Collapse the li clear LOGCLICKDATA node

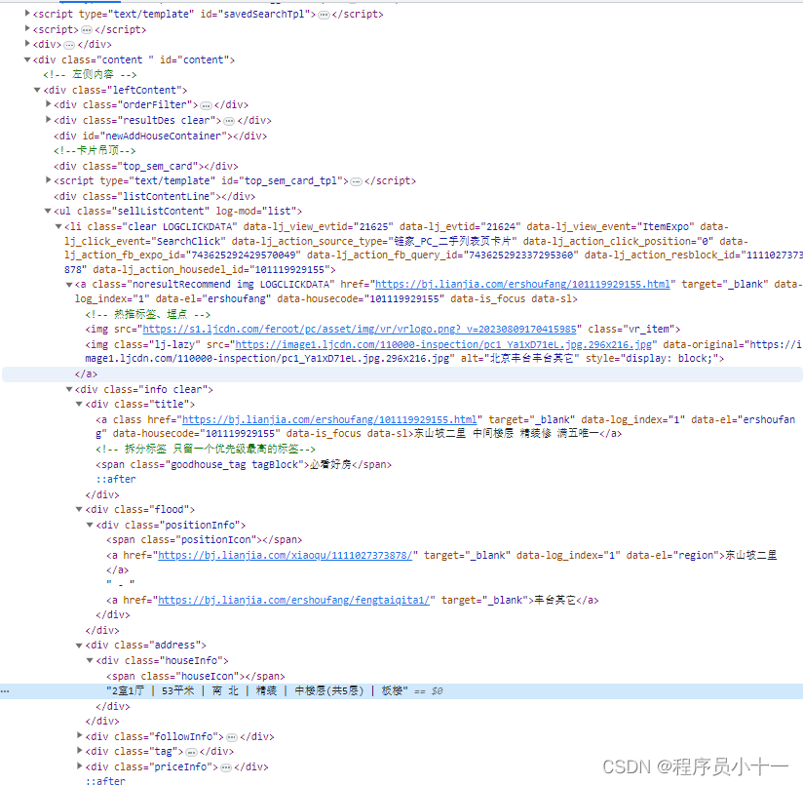58,226
